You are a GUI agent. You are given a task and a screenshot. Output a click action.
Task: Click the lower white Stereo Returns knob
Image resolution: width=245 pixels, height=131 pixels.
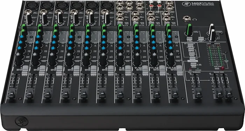(x=213, y=35)
